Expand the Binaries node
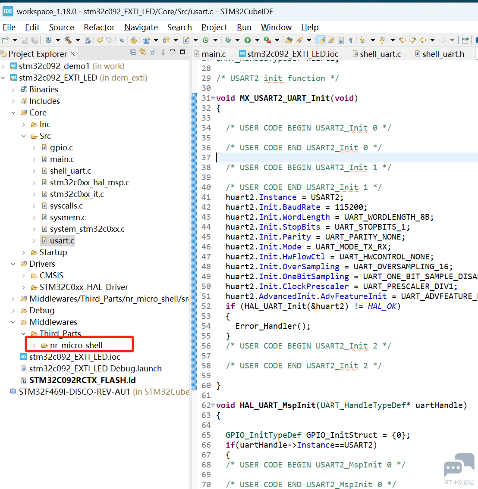This screenshot has height=489, width=478. (13, 90)
